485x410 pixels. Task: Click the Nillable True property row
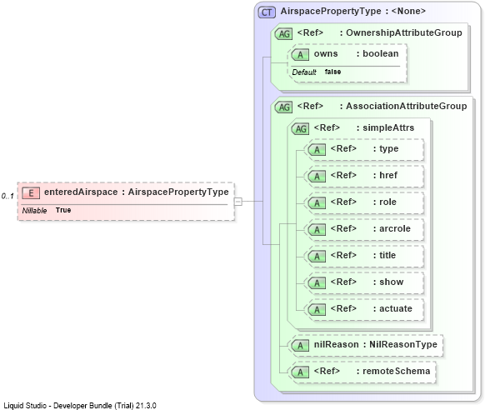pyautogui.click(x=47, y=211)
